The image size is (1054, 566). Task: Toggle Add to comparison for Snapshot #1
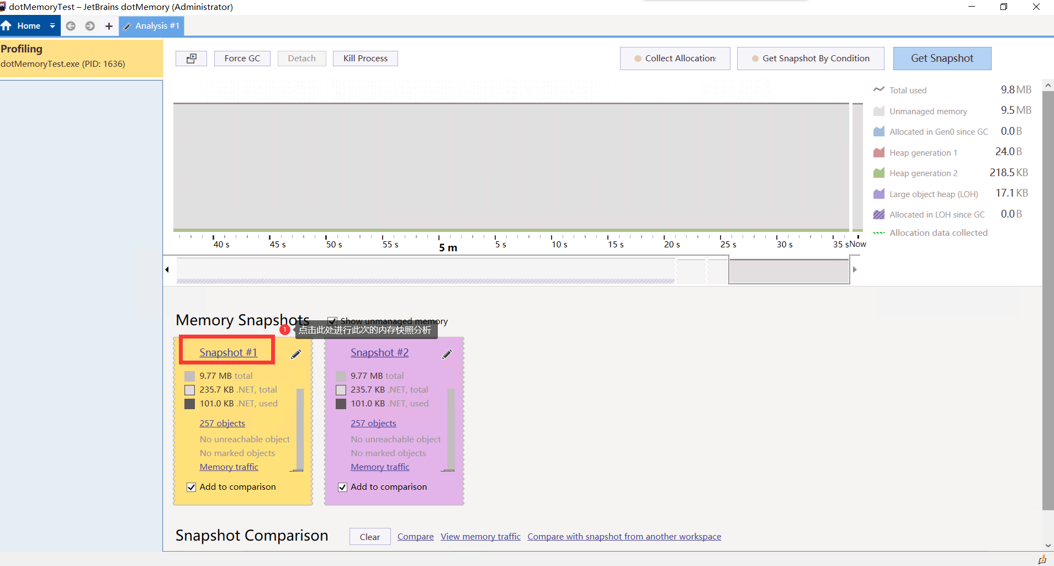[191, 487]
